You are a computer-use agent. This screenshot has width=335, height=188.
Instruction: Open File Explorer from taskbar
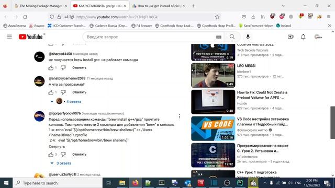(122, 183)
